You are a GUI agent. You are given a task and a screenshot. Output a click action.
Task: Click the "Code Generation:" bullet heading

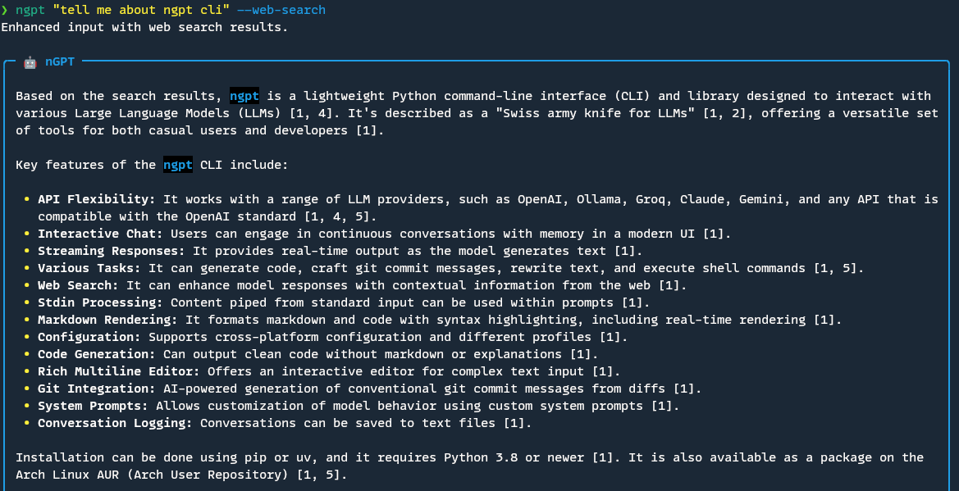[x=98, y=354]
